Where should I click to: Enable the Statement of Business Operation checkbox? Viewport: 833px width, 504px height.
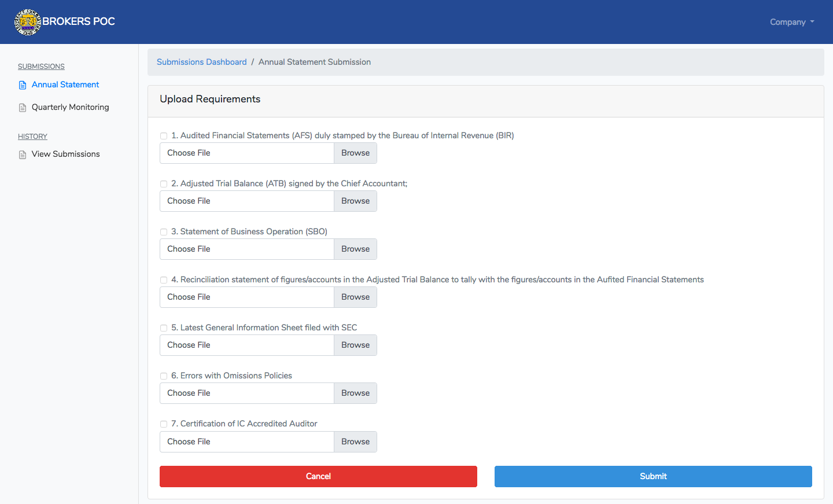coord(164,232)
